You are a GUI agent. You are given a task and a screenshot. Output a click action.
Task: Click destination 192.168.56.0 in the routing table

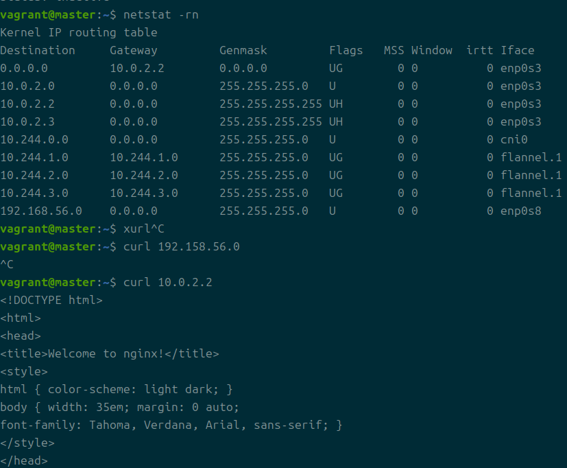41,211
